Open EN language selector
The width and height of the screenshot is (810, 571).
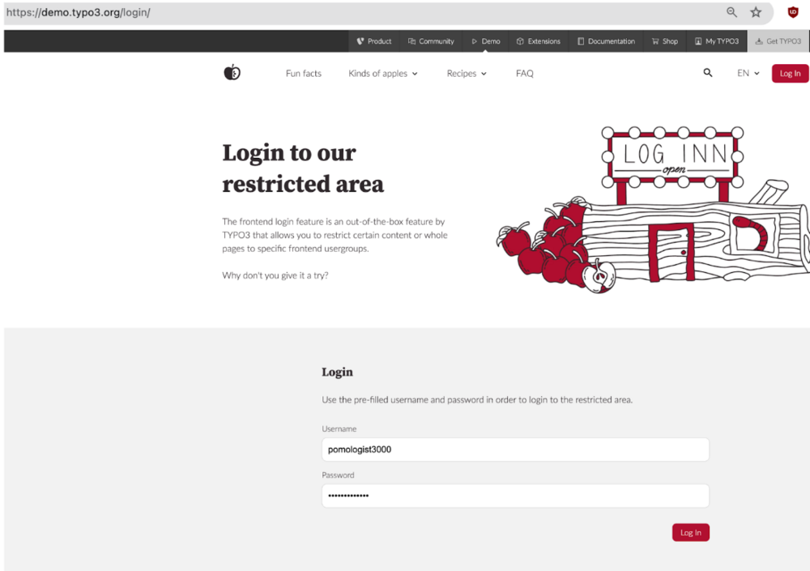(748, 74)
